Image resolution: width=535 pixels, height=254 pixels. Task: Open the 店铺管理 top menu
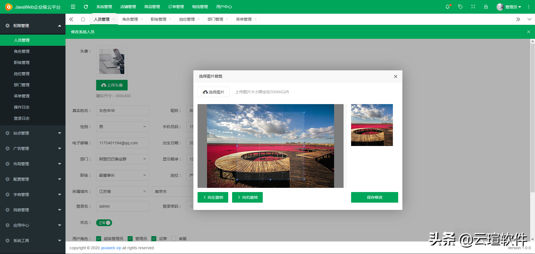(128, 7)
